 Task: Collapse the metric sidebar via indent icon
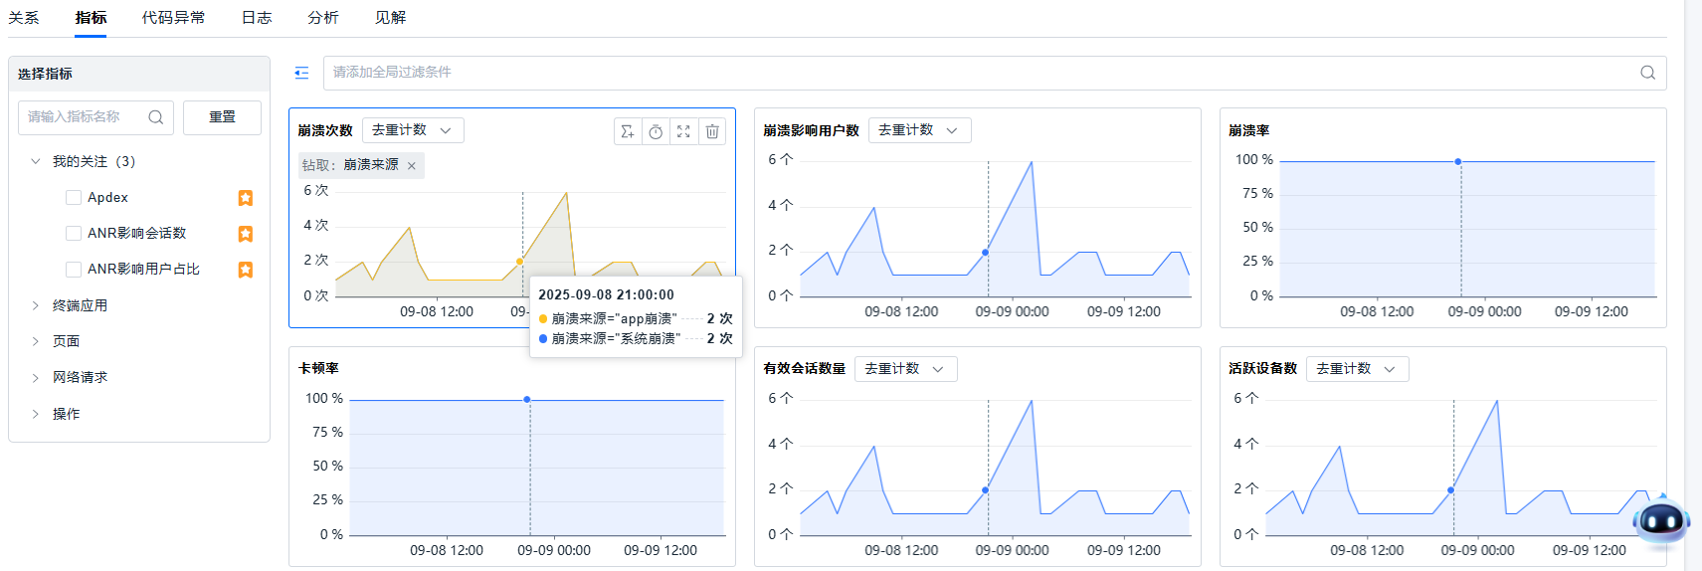coord(301,73)
